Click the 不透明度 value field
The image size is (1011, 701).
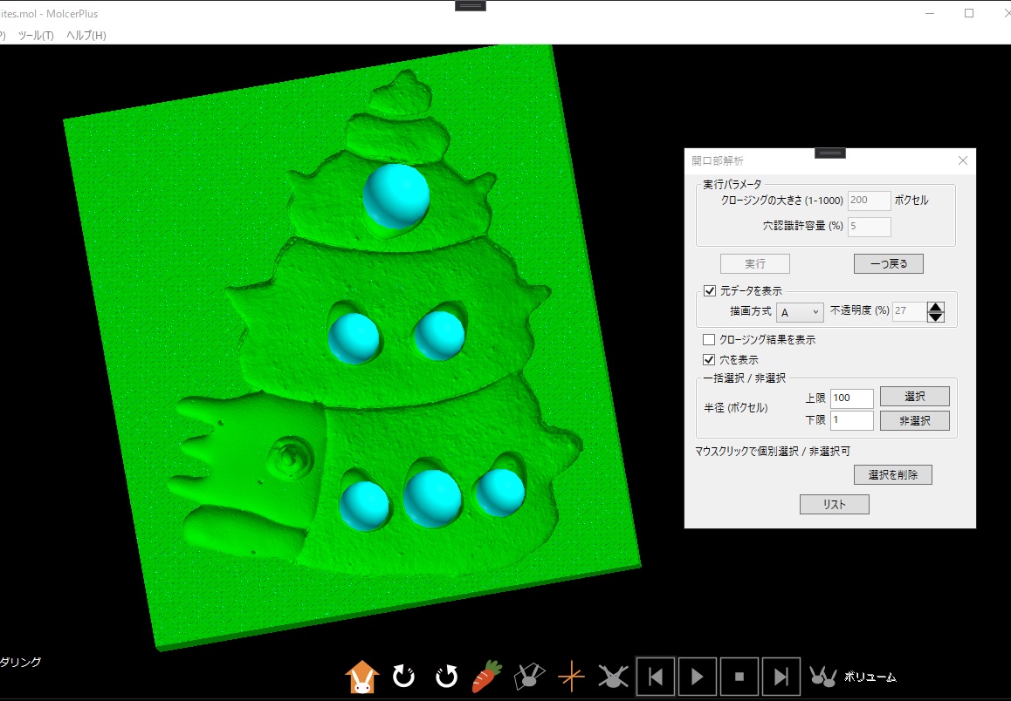(909, 311)
